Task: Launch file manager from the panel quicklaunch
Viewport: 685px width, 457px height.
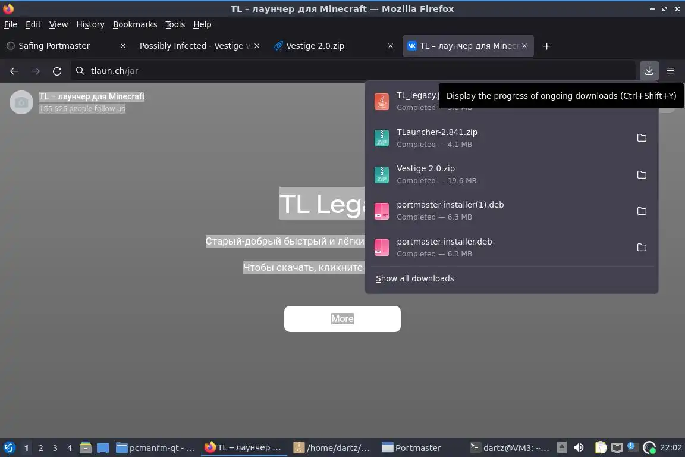Action: [x=86, y=448]
